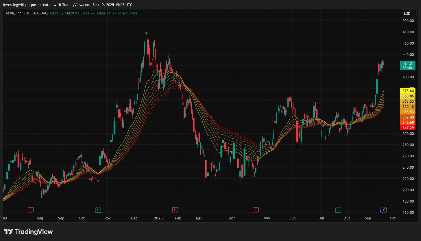Click the TradingView logo

28,231
